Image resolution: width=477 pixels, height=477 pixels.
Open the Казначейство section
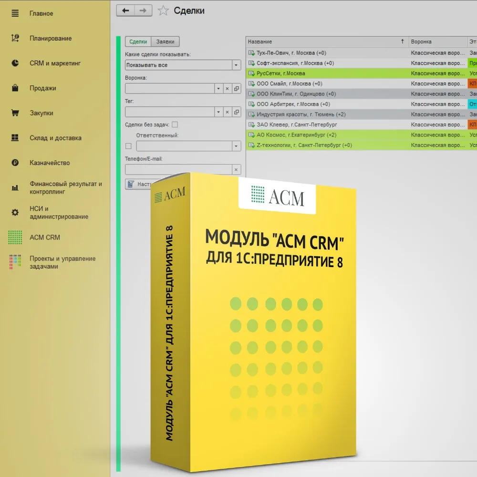pos(50,163)
